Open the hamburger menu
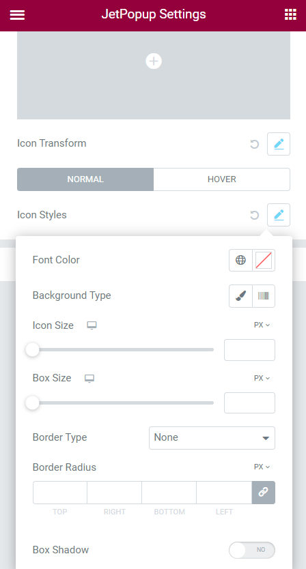Viewport: 306px width, 569px height. [x=17, y=15]
